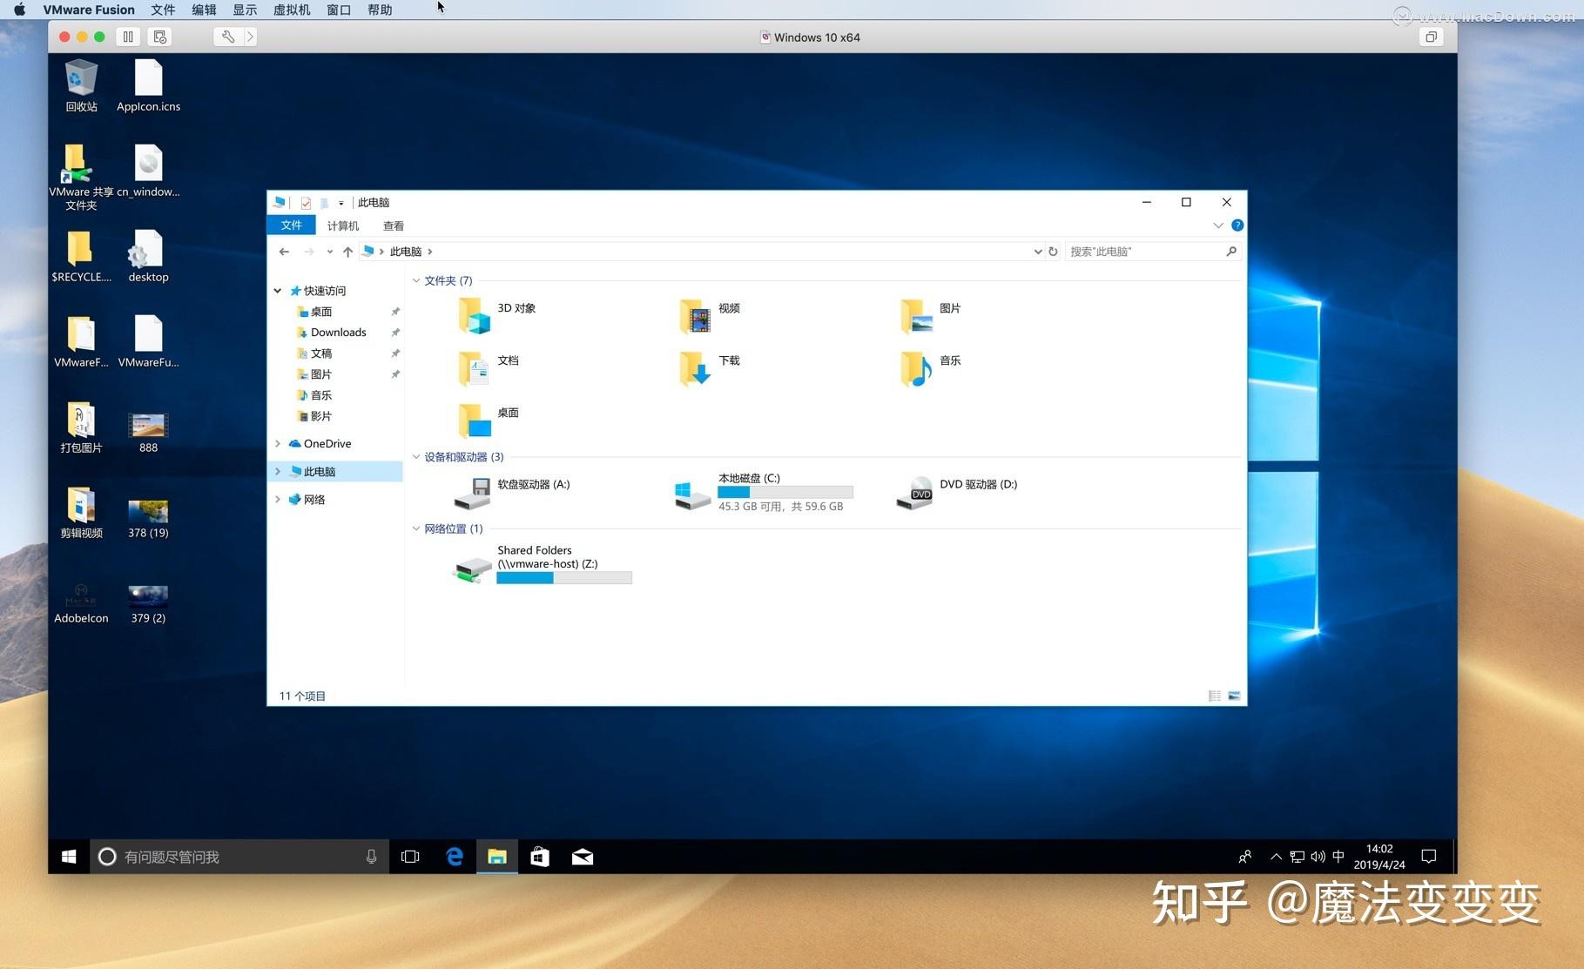Refresh the 此电脑 view
The image size is (1584, 969).
tap(1053, 252)
